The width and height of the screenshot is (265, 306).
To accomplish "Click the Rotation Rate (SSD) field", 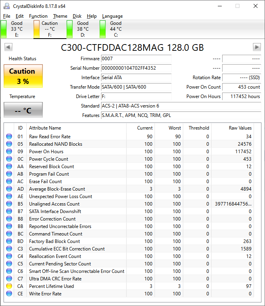I will point(242,78).
